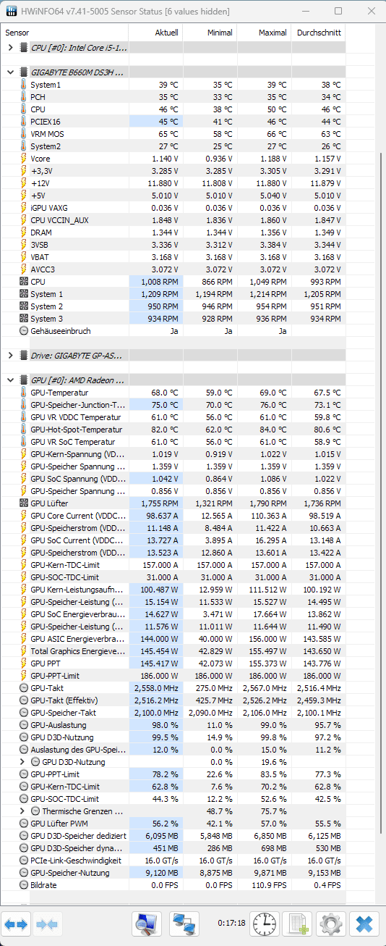The height and width of the screenshot is (946, 386).
Task: Click the Maximal column header
Action: [x=264, y=33]
